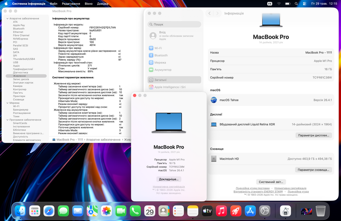Image resolution: width=341 pixels, height=221 pixels.
Task: Switch input source via УК menu bar icon
Action: pyautogui.click(x=270, y=4)
